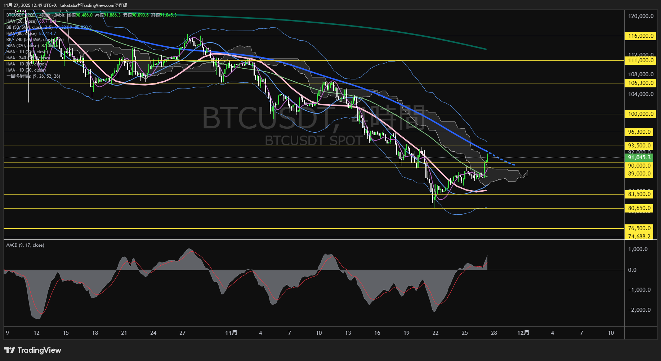The image size is (661, 361).
Task: Click the HMA (320, close) legend row
Action: pyautogui.click(x=23, y=45)
